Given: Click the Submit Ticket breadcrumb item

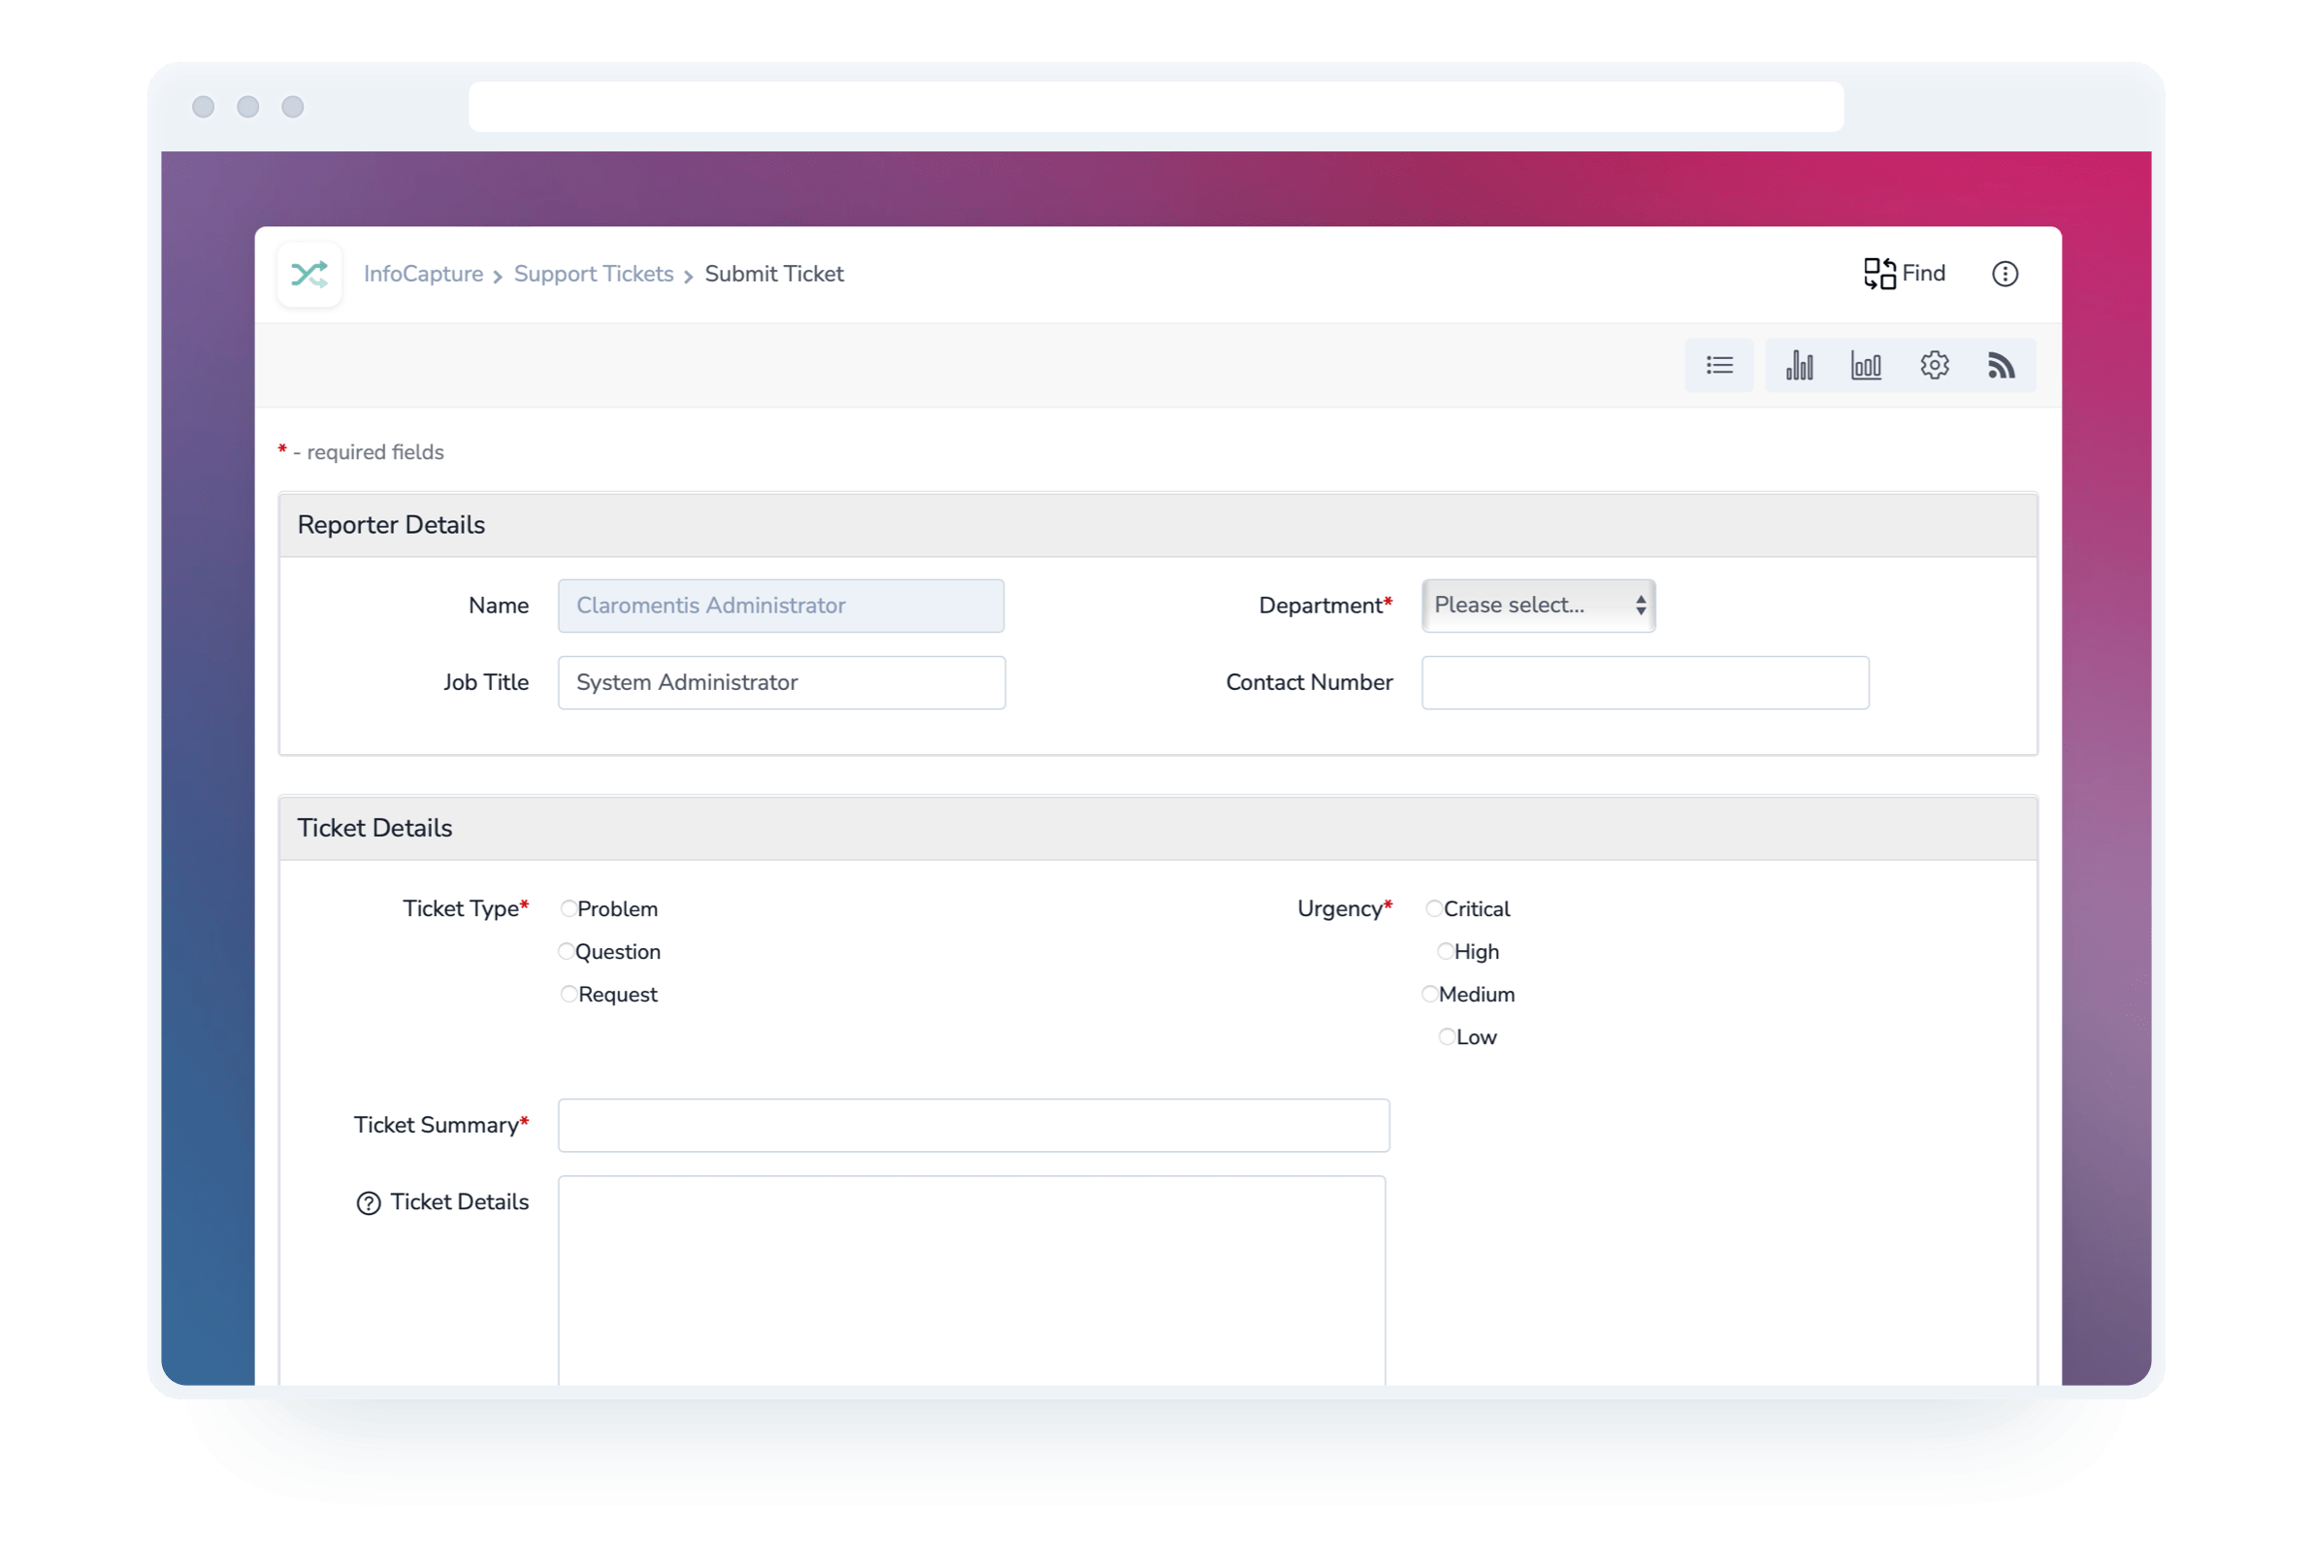Looking at the screenshot, I should [x=773, y=274].
